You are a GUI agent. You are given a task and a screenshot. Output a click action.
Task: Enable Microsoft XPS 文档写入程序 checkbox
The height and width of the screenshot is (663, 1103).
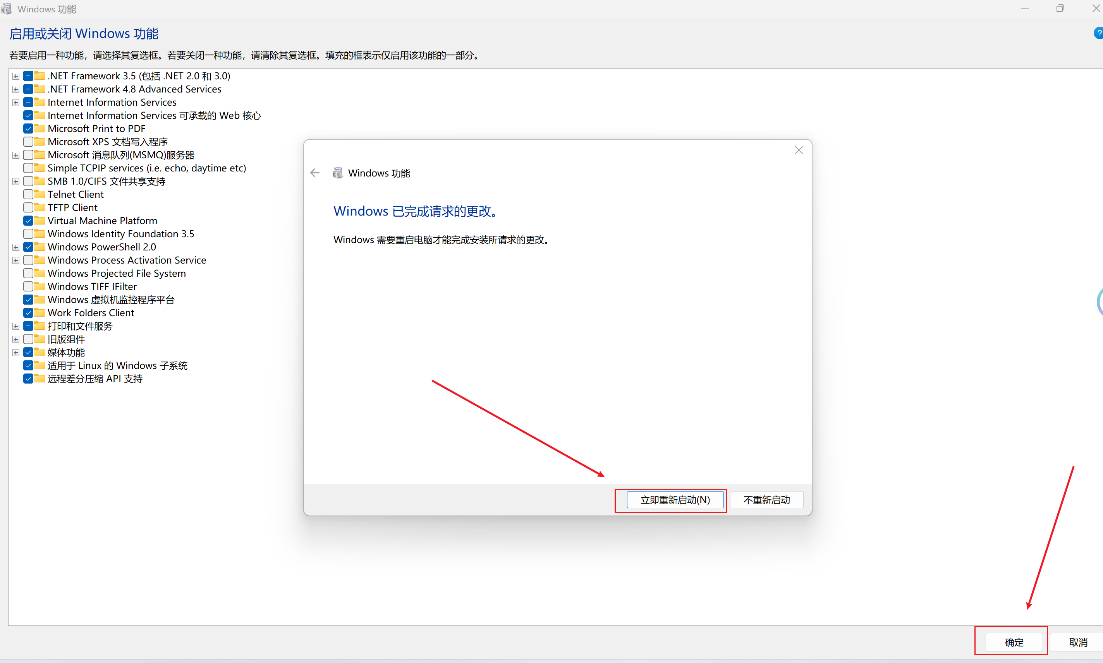point(28,142)
